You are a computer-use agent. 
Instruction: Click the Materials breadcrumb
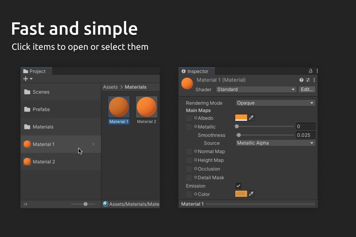click(x=136, y=87)
